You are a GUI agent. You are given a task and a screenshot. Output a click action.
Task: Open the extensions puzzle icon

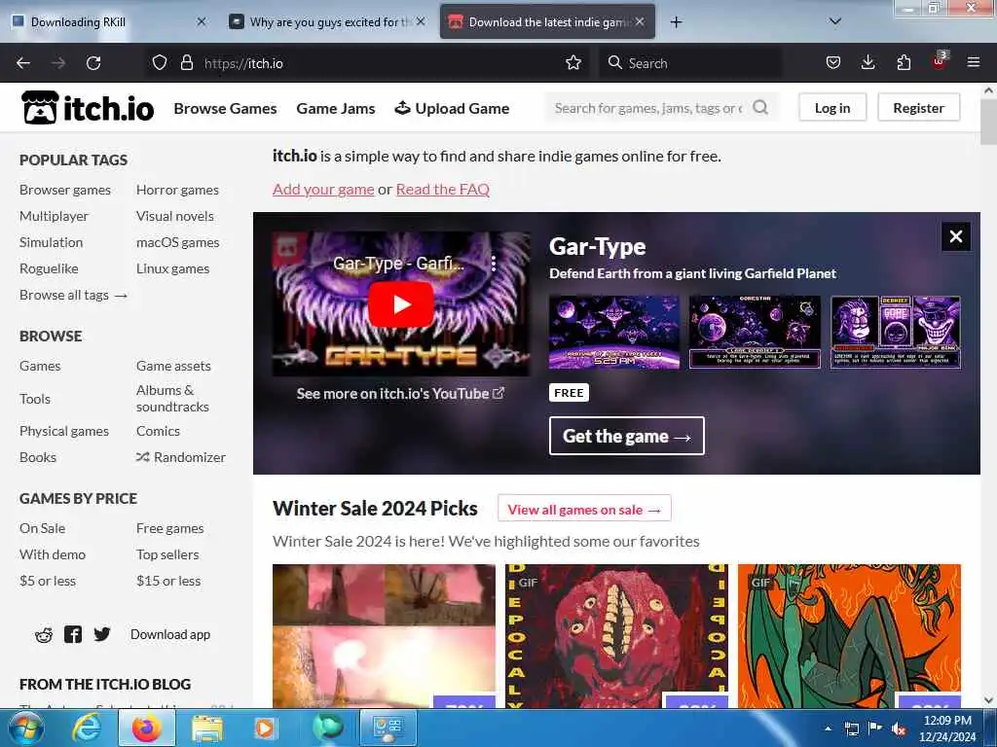click(904, 63)
